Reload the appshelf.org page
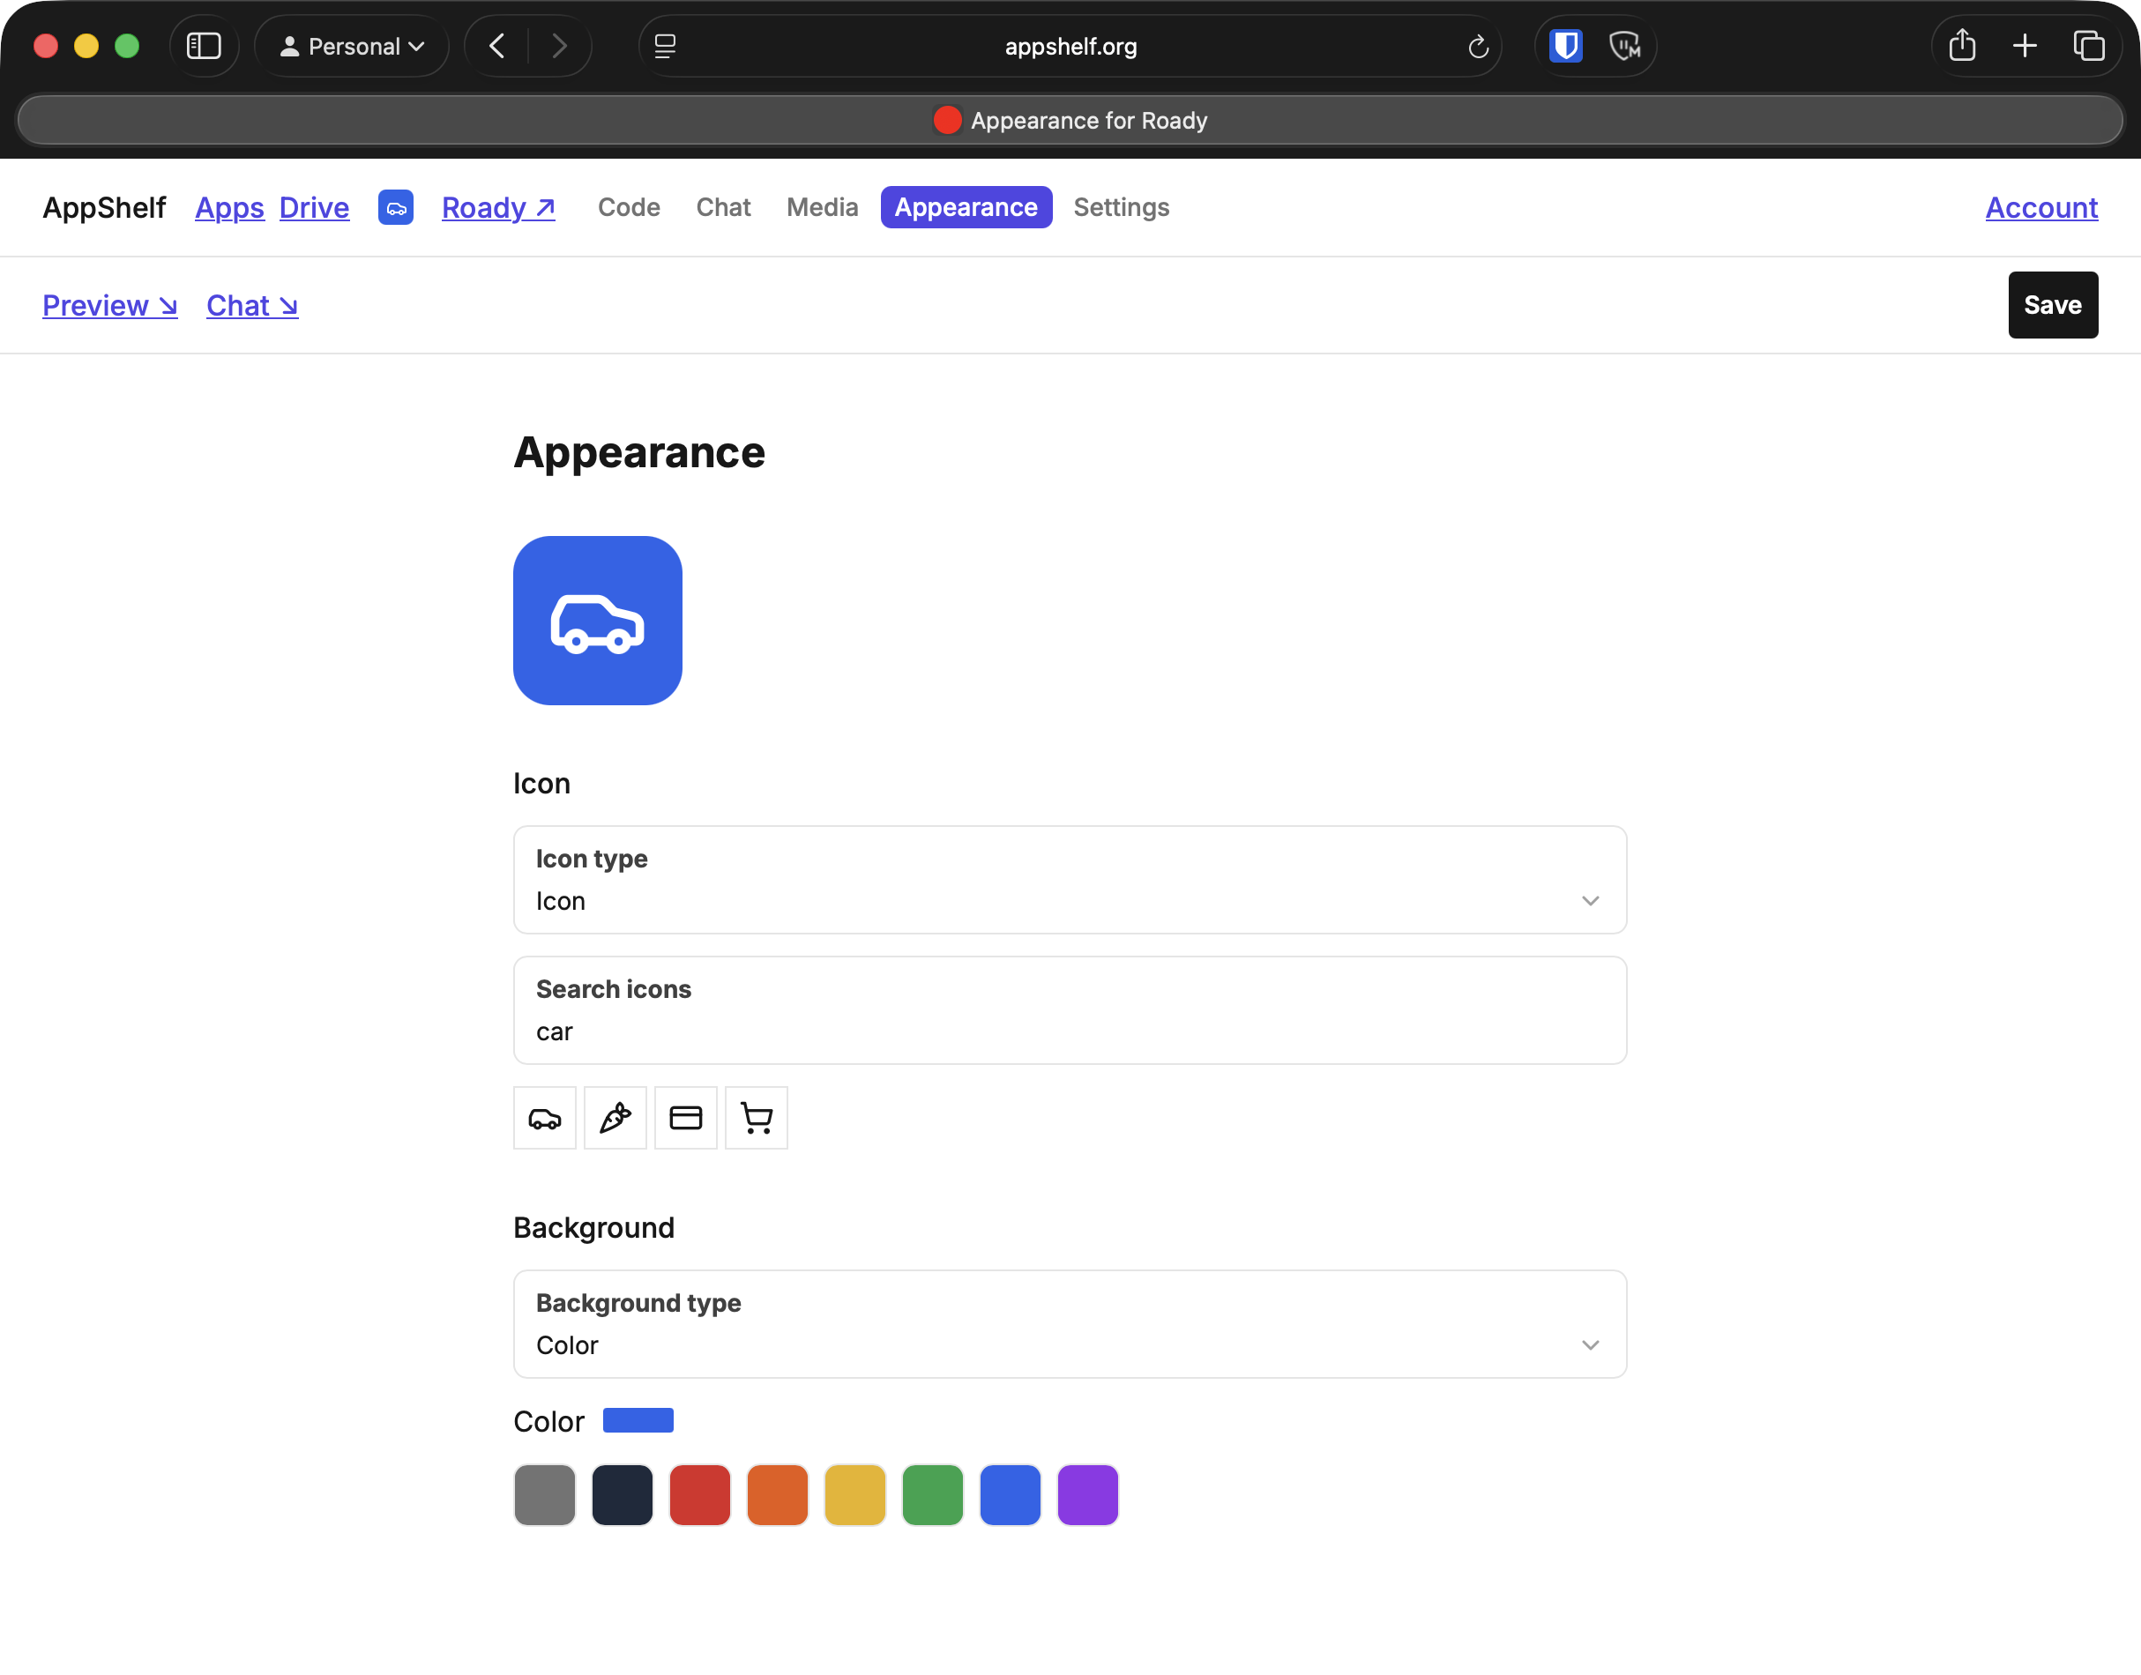Viewport: 2141px width, 1675px height. click(1478, 46)
